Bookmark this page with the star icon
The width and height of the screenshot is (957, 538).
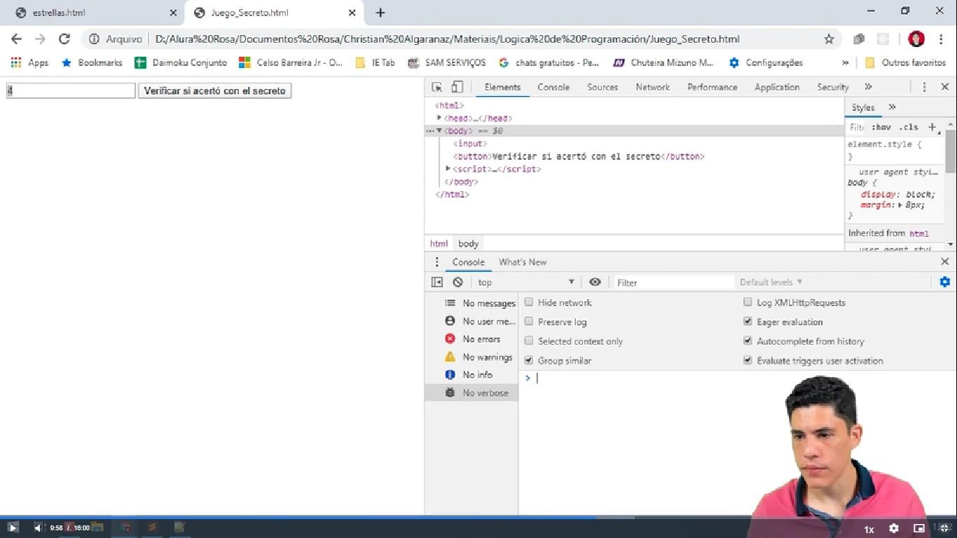829,39
